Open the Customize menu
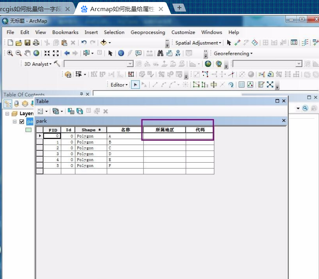This screenshot has height=279, width=319. pyautogui.click(x=183, y=32)
